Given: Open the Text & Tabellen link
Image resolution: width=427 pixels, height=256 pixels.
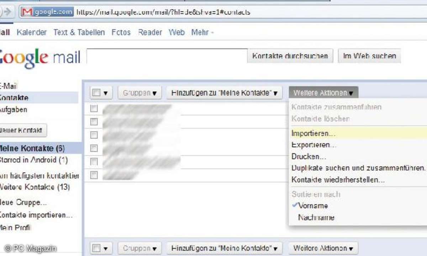Looking at the screenshot, I should [79, 32].
